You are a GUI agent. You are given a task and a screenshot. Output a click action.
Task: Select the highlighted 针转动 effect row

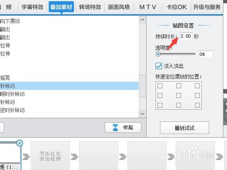click(69, 86)
